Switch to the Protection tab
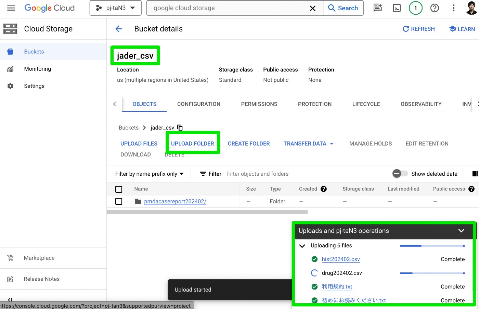 point(315,104)
